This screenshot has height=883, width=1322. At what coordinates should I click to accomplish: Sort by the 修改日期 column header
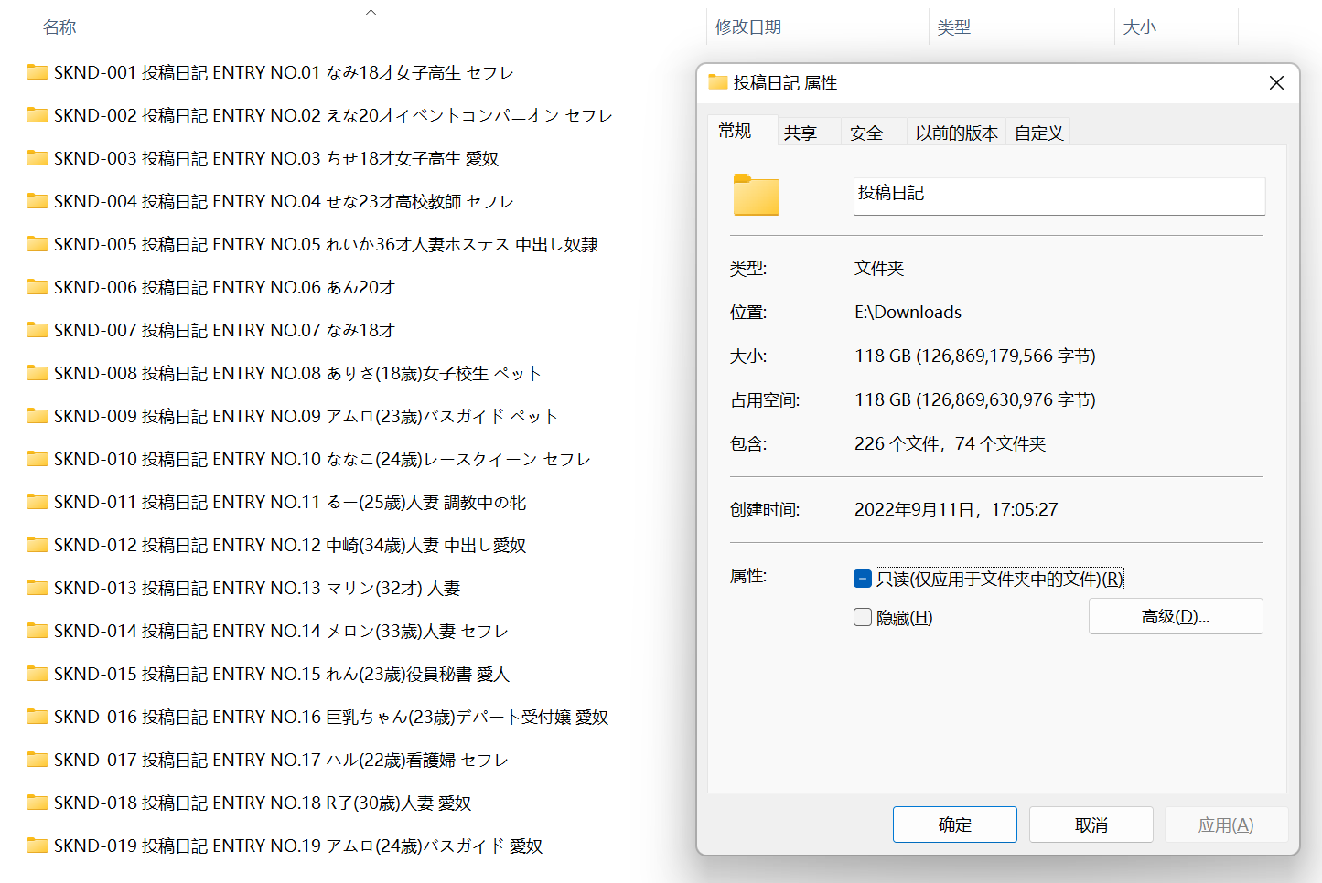pos(748,27)
